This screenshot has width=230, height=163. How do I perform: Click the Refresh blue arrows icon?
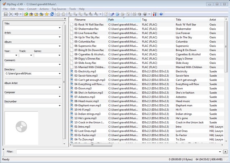pyautogui.click(x=52, y=14)
